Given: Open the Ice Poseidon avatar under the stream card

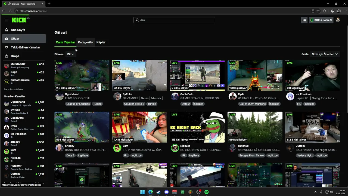Looking at the screenshot, I should point(290,96).
